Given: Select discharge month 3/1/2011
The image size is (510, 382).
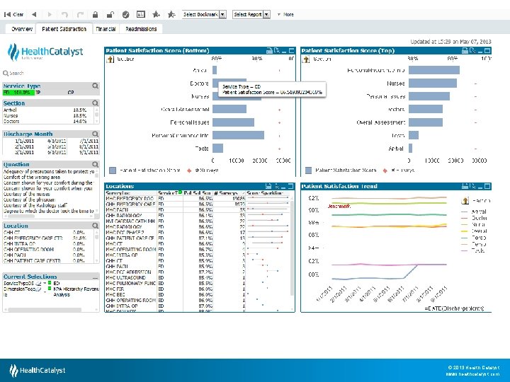Looking at the screenshot, I should (x=24, y=152).
